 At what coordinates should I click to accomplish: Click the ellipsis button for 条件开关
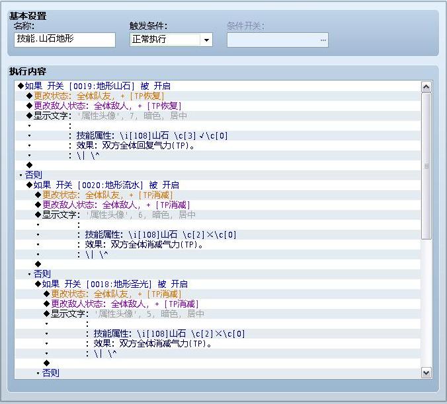click(x=323, y=40)
